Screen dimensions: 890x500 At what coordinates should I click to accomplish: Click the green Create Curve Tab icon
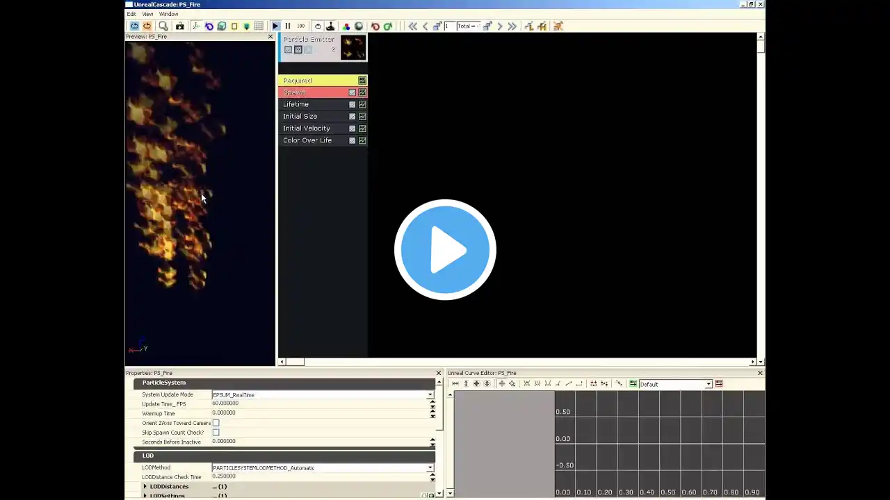click(633, 384)
